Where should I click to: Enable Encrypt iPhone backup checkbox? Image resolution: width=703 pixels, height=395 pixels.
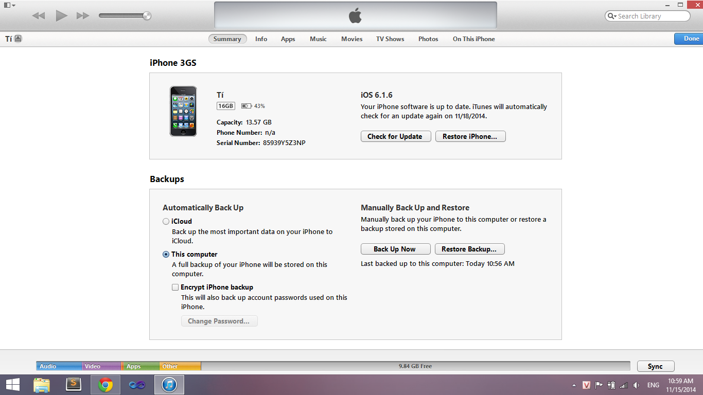pos(175,288)
